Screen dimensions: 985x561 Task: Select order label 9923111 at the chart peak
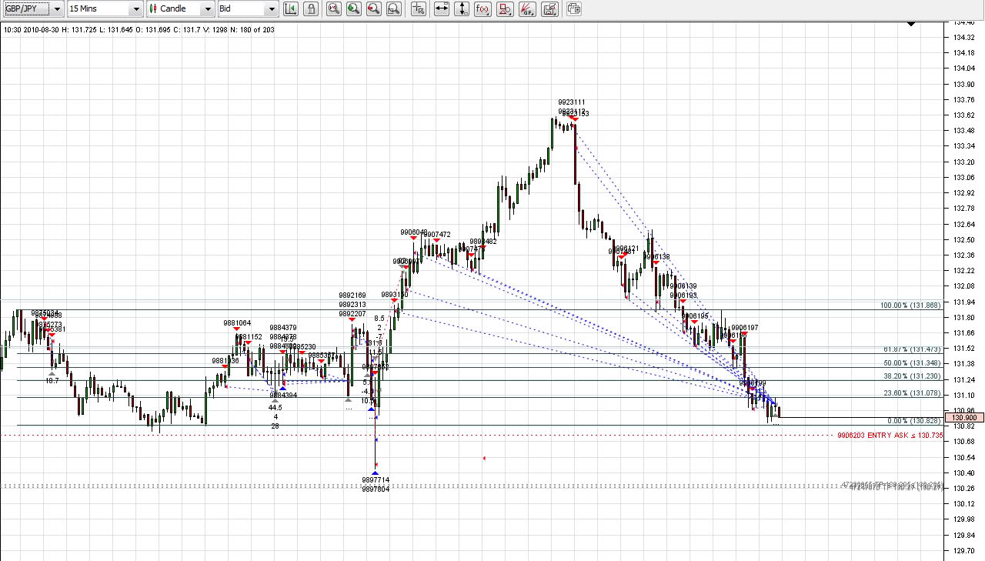coord(572,102)
